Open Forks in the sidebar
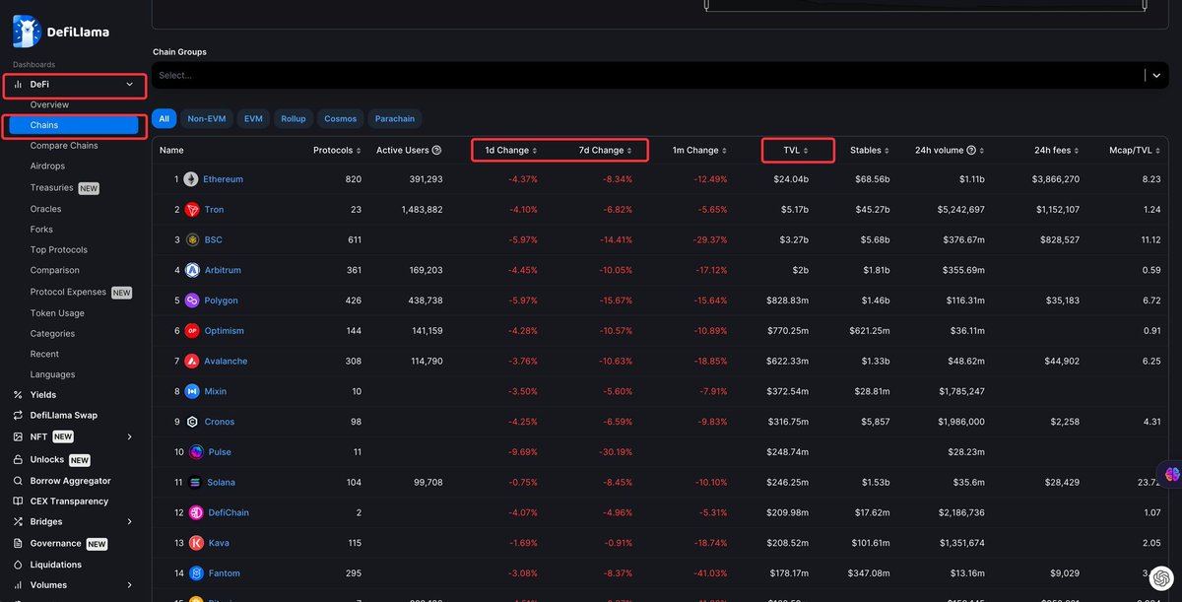This screenshot has width=1182, height=602. coord(41,230)
